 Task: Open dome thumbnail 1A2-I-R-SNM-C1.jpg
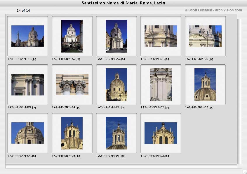point(116,85)
